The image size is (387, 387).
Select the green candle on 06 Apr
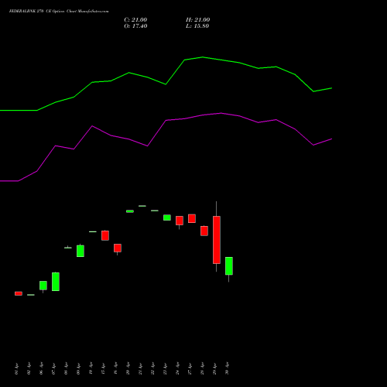pos(43,286)
